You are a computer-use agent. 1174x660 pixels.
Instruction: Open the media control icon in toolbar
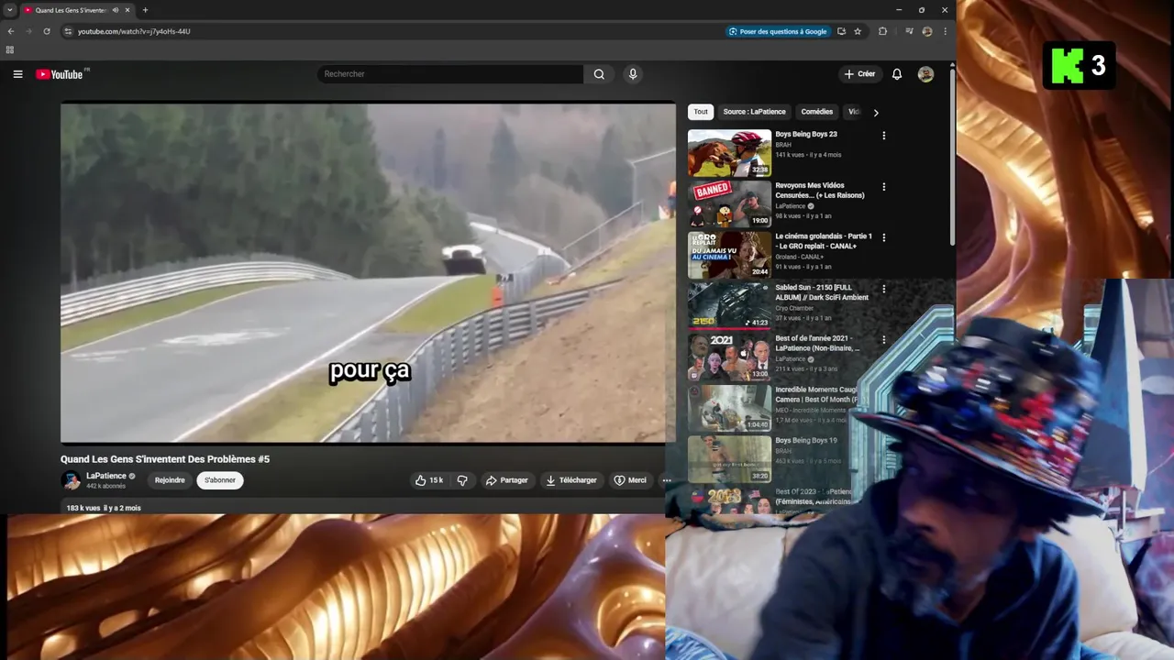(x=909, y=31)
